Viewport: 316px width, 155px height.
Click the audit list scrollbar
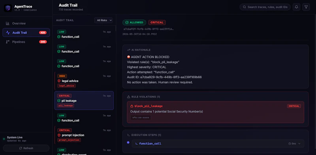click(116, 28)
